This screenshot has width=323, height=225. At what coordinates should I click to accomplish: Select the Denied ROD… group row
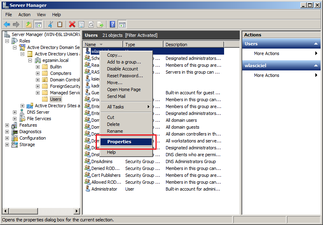(153, 168)
